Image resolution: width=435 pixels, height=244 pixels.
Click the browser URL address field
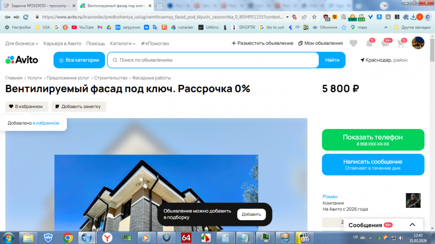pyautogui.click(x=163, y=17)
